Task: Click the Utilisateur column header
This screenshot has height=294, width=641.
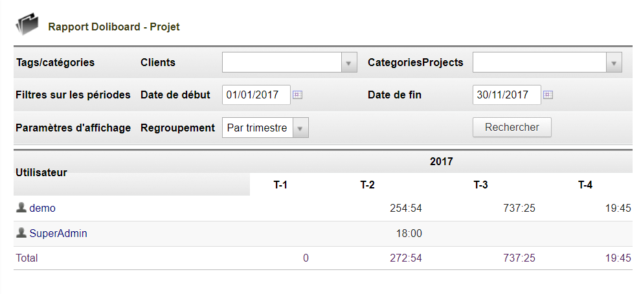Action: [x=41, y=172]
